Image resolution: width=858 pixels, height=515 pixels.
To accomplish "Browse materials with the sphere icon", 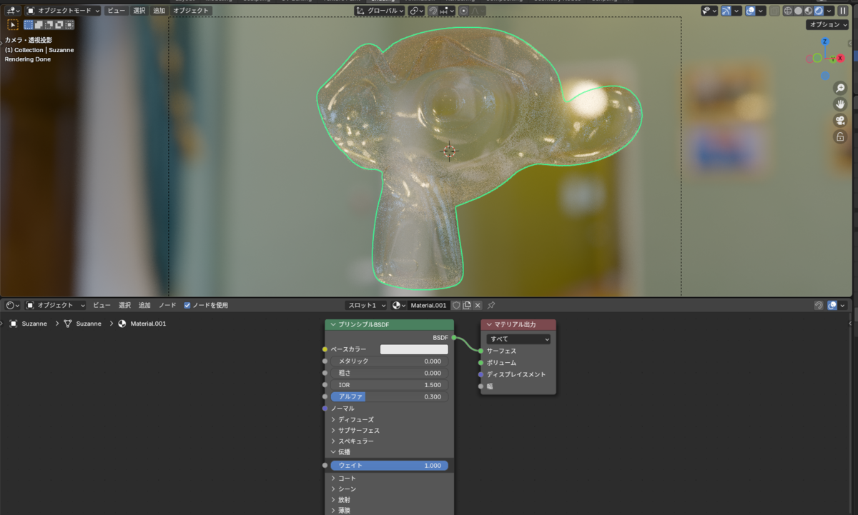I will pos(399,305).
